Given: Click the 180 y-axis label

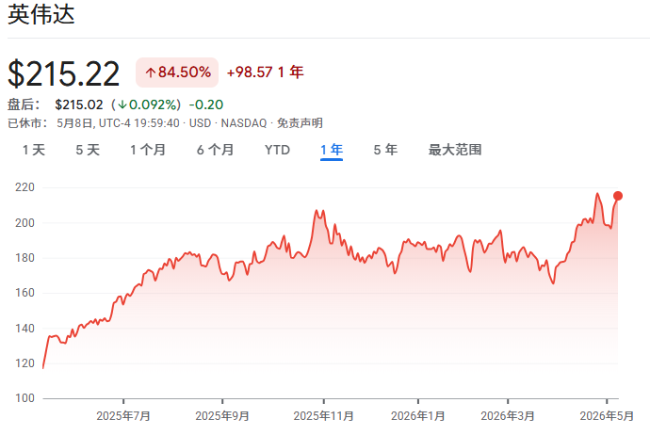Looking at the screenshot, I should pyautogui.click(x=24, y=258).
